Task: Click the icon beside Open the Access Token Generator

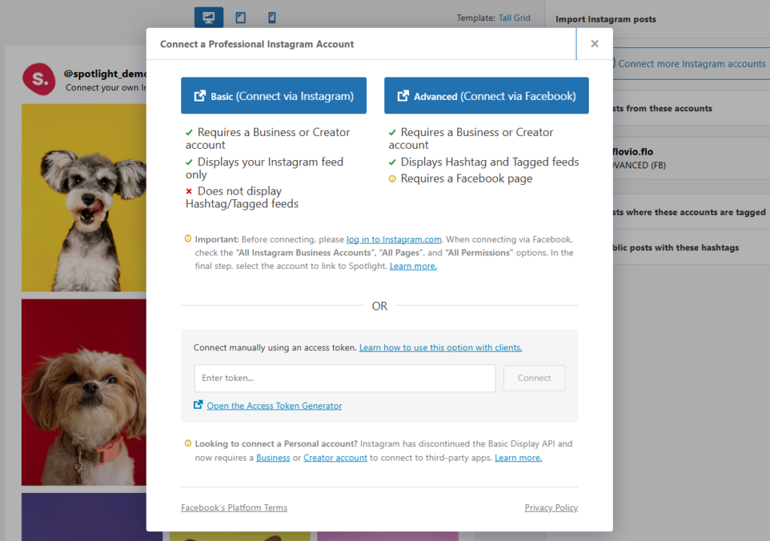Action: (198, 405)
